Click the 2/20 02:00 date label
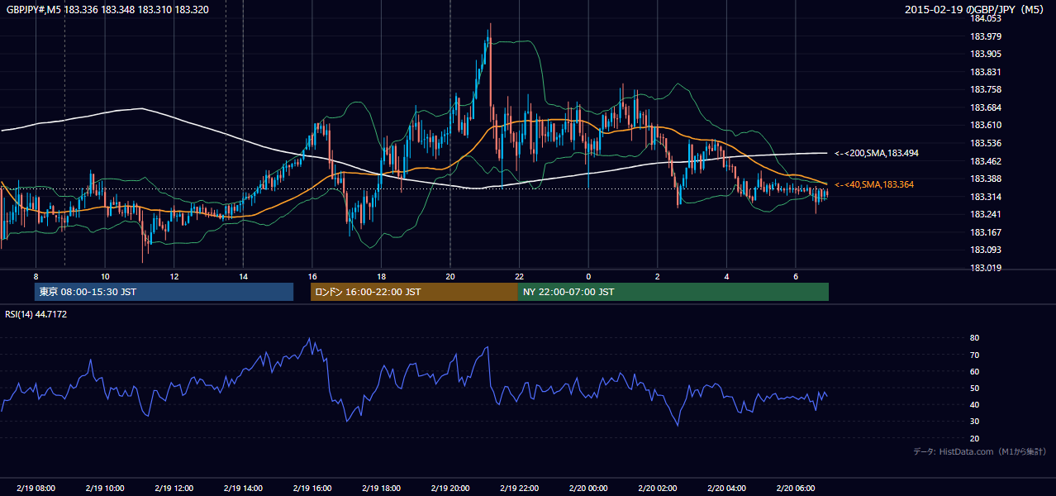The width and height of the screenshot is (1056, 496). click(x=657, y=488)
